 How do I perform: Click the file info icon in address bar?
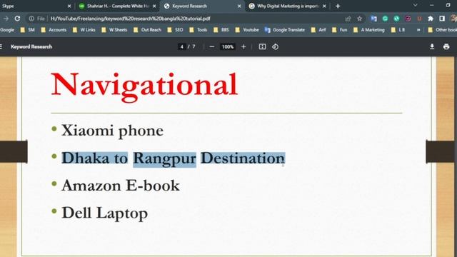31,19
